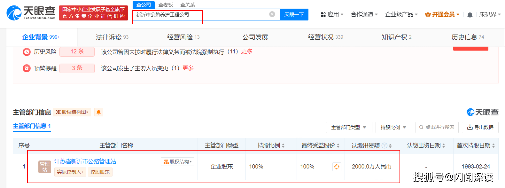
Task: Click the 预警提醒 alarm icon
Action: (x=27, y=68)
